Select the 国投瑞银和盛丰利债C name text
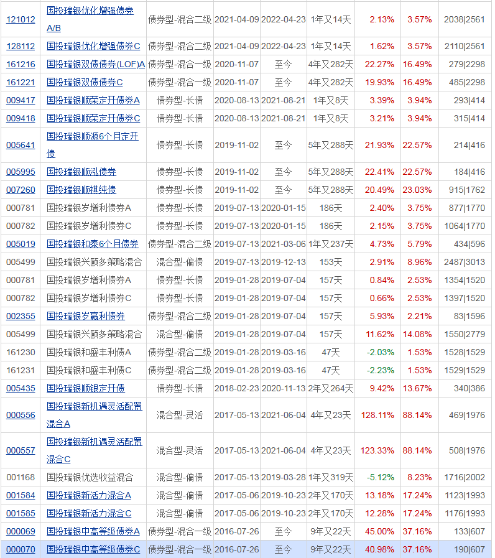The image size is (495, 558). coord(89,371)
